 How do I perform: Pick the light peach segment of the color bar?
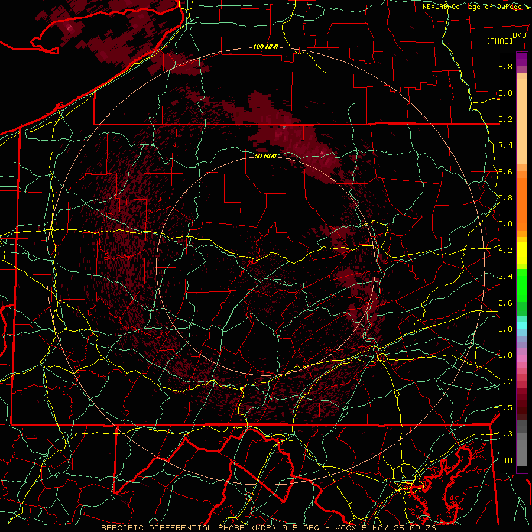522,121
